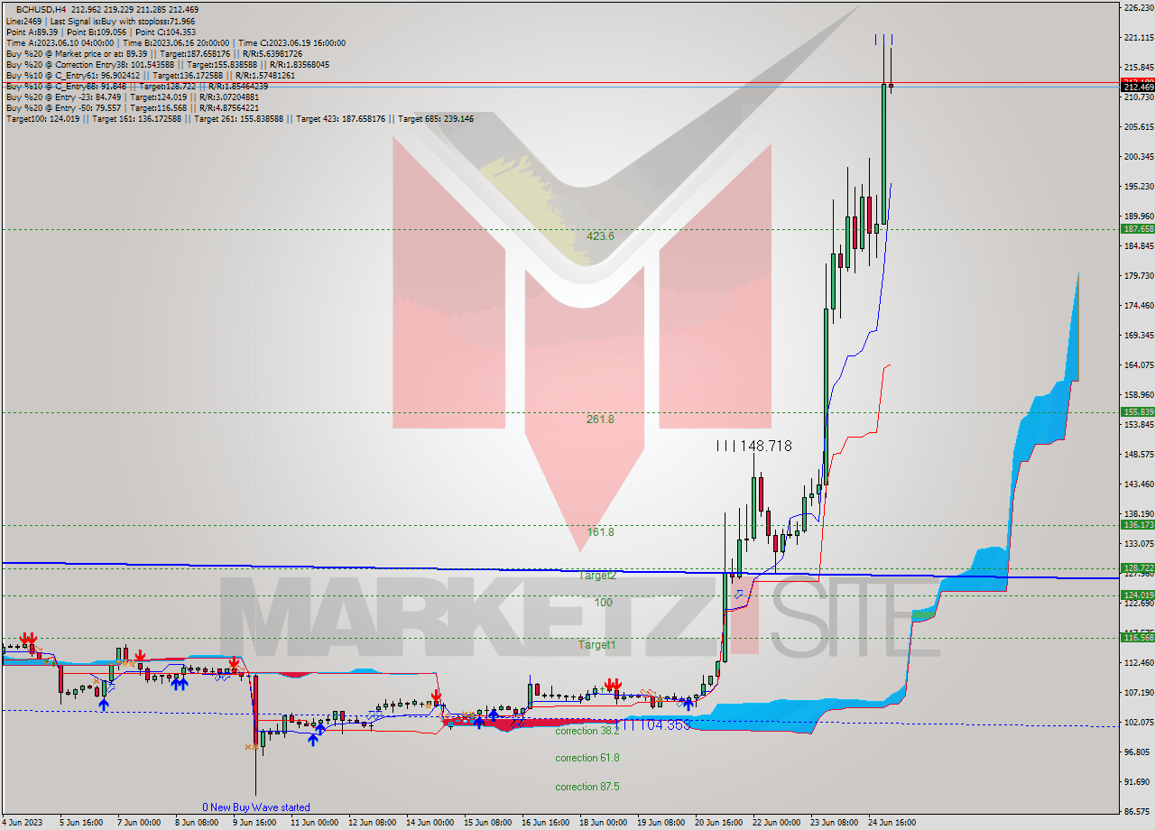1155x830 pixels.
Task: Click the 161.8 Fibonacci level label
Action: (600, 532)
